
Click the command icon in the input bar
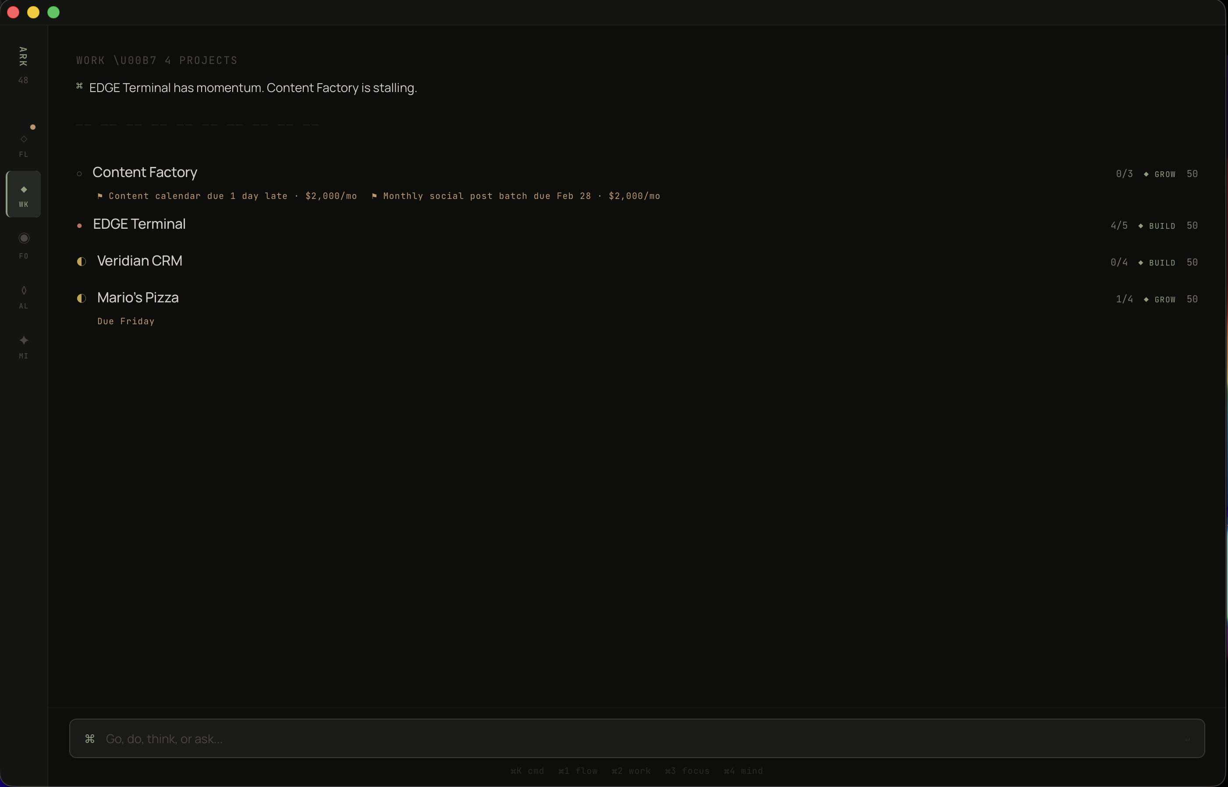pyautogui.click(x=90, y=738)
